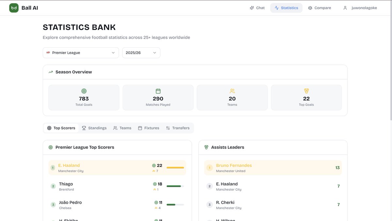Click Manchester United under Bruno Fernandes
The height and width of the screenshot is (221, 392).
tap(231, 171)
